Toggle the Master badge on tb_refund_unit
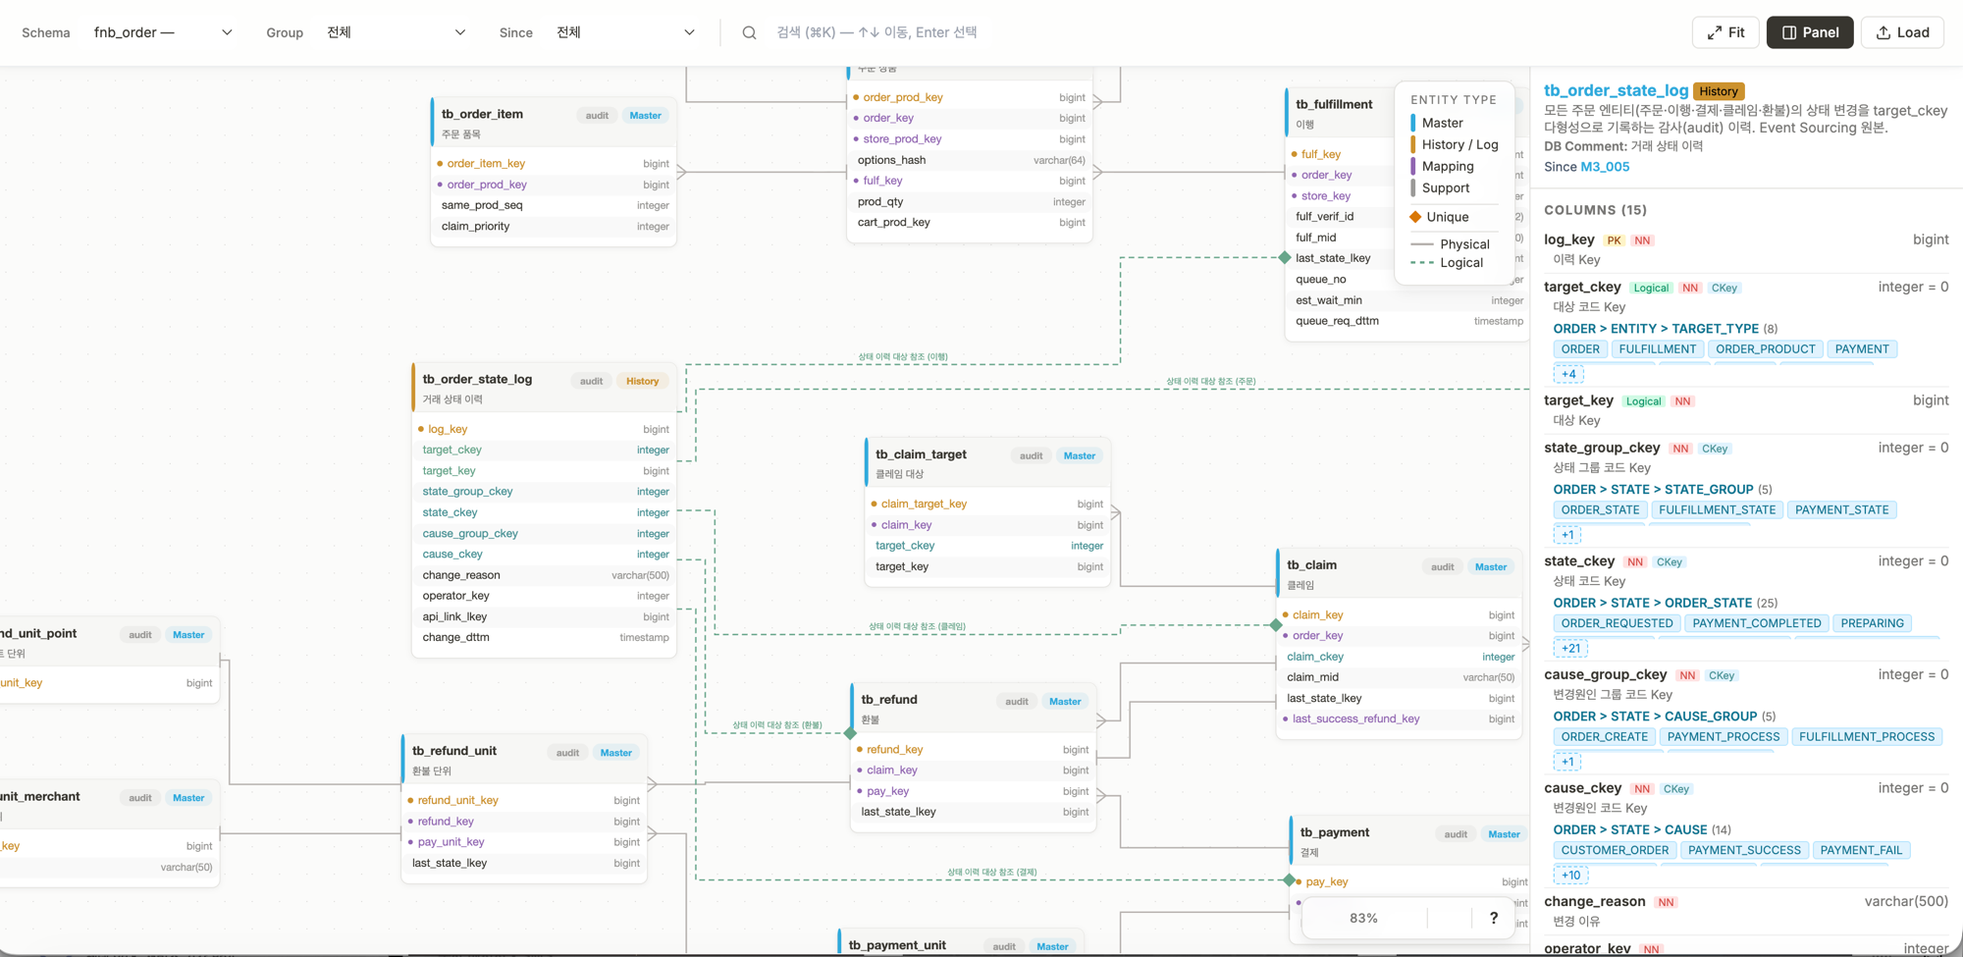The height and width of the screenshot is (957, 1963). click(615, 753)
